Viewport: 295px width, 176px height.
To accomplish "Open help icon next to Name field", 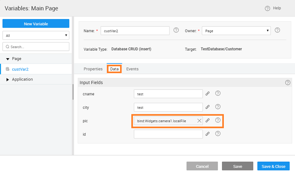I will click(x=176, y=30).
